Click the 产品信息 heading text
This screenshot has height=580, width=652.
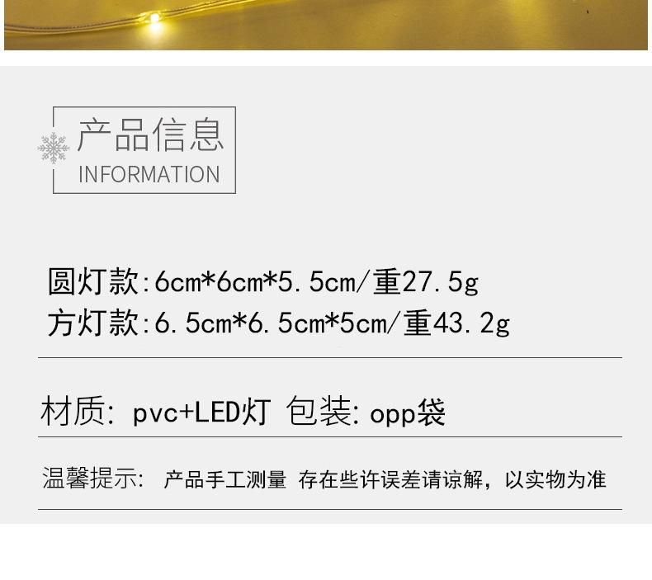pyautogui.click(x=150, y=134)
